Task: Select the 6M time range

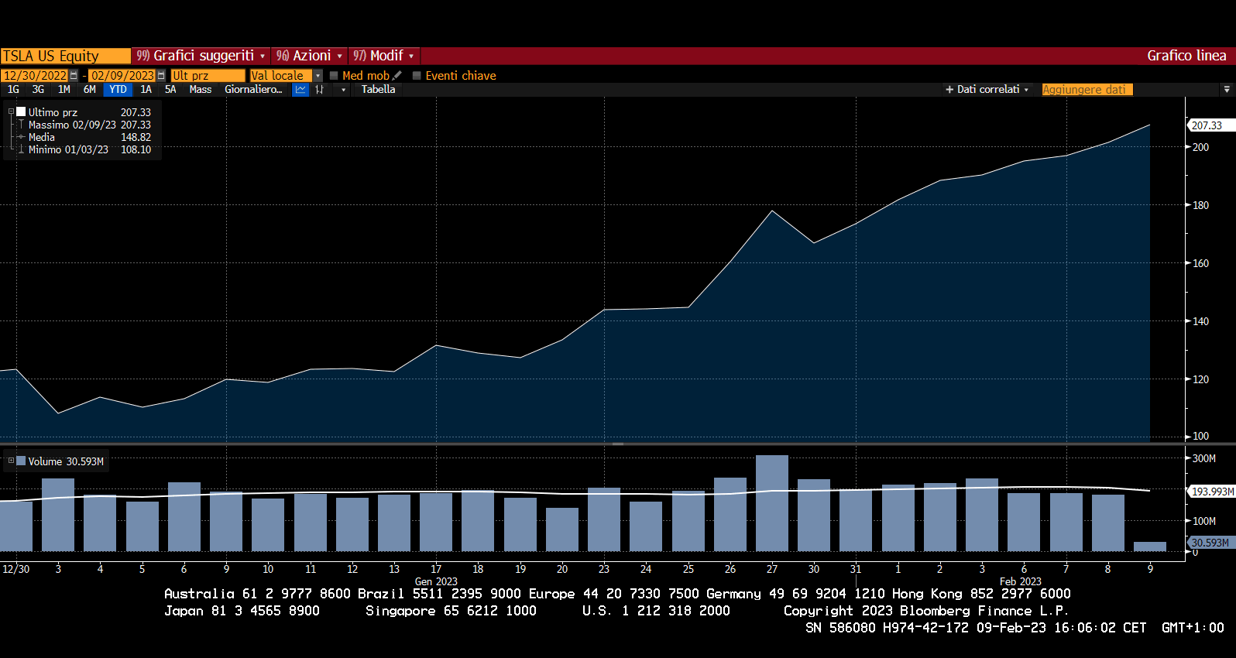Action: tap(90, 90)
